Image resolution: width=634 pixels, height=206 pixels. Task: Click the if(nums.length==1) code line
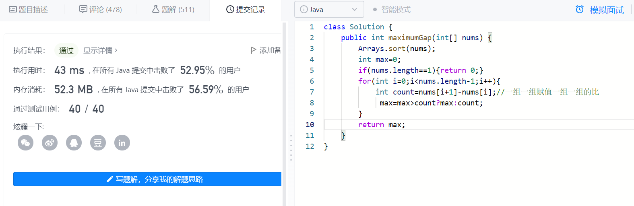point(421,70)
